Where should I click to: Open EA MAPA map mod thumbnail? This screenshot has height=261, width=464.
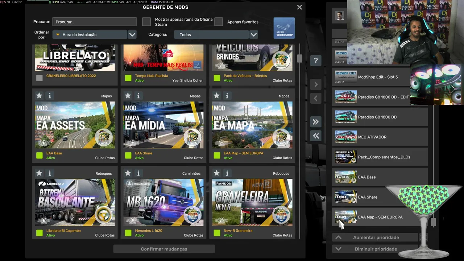252,125
